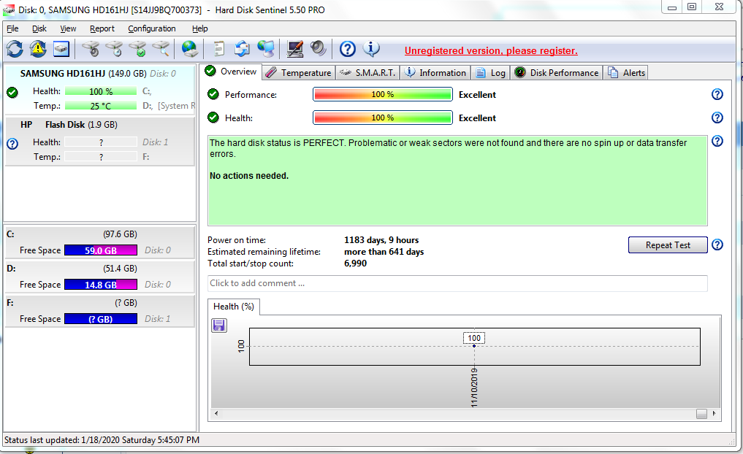This screenshot has width=743, height=454.
Task: Open the Help menu
Action: click(x=200, y=28)
